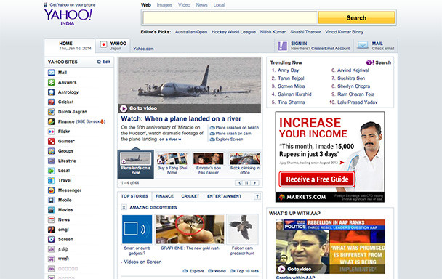Screen dimensions: 442x279
Task: Select the News search tab
Action: click(201, 5)
